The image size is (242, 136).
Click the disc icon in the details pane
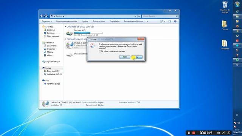45,104
